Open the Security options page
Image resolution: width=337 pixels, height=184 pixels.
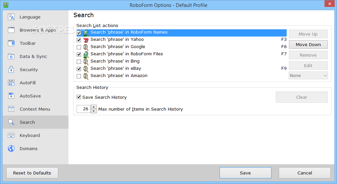point(36,69)
